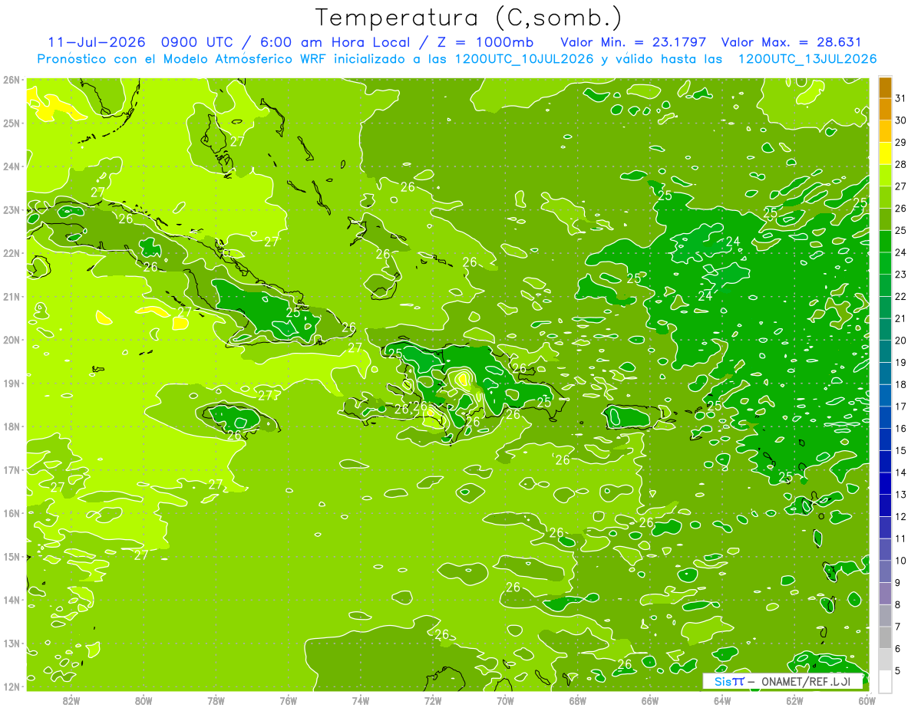This screenshot has height=711, width=921.
Task: Pick the 17–18 blue color bar segment
Action: coord(884,395)
